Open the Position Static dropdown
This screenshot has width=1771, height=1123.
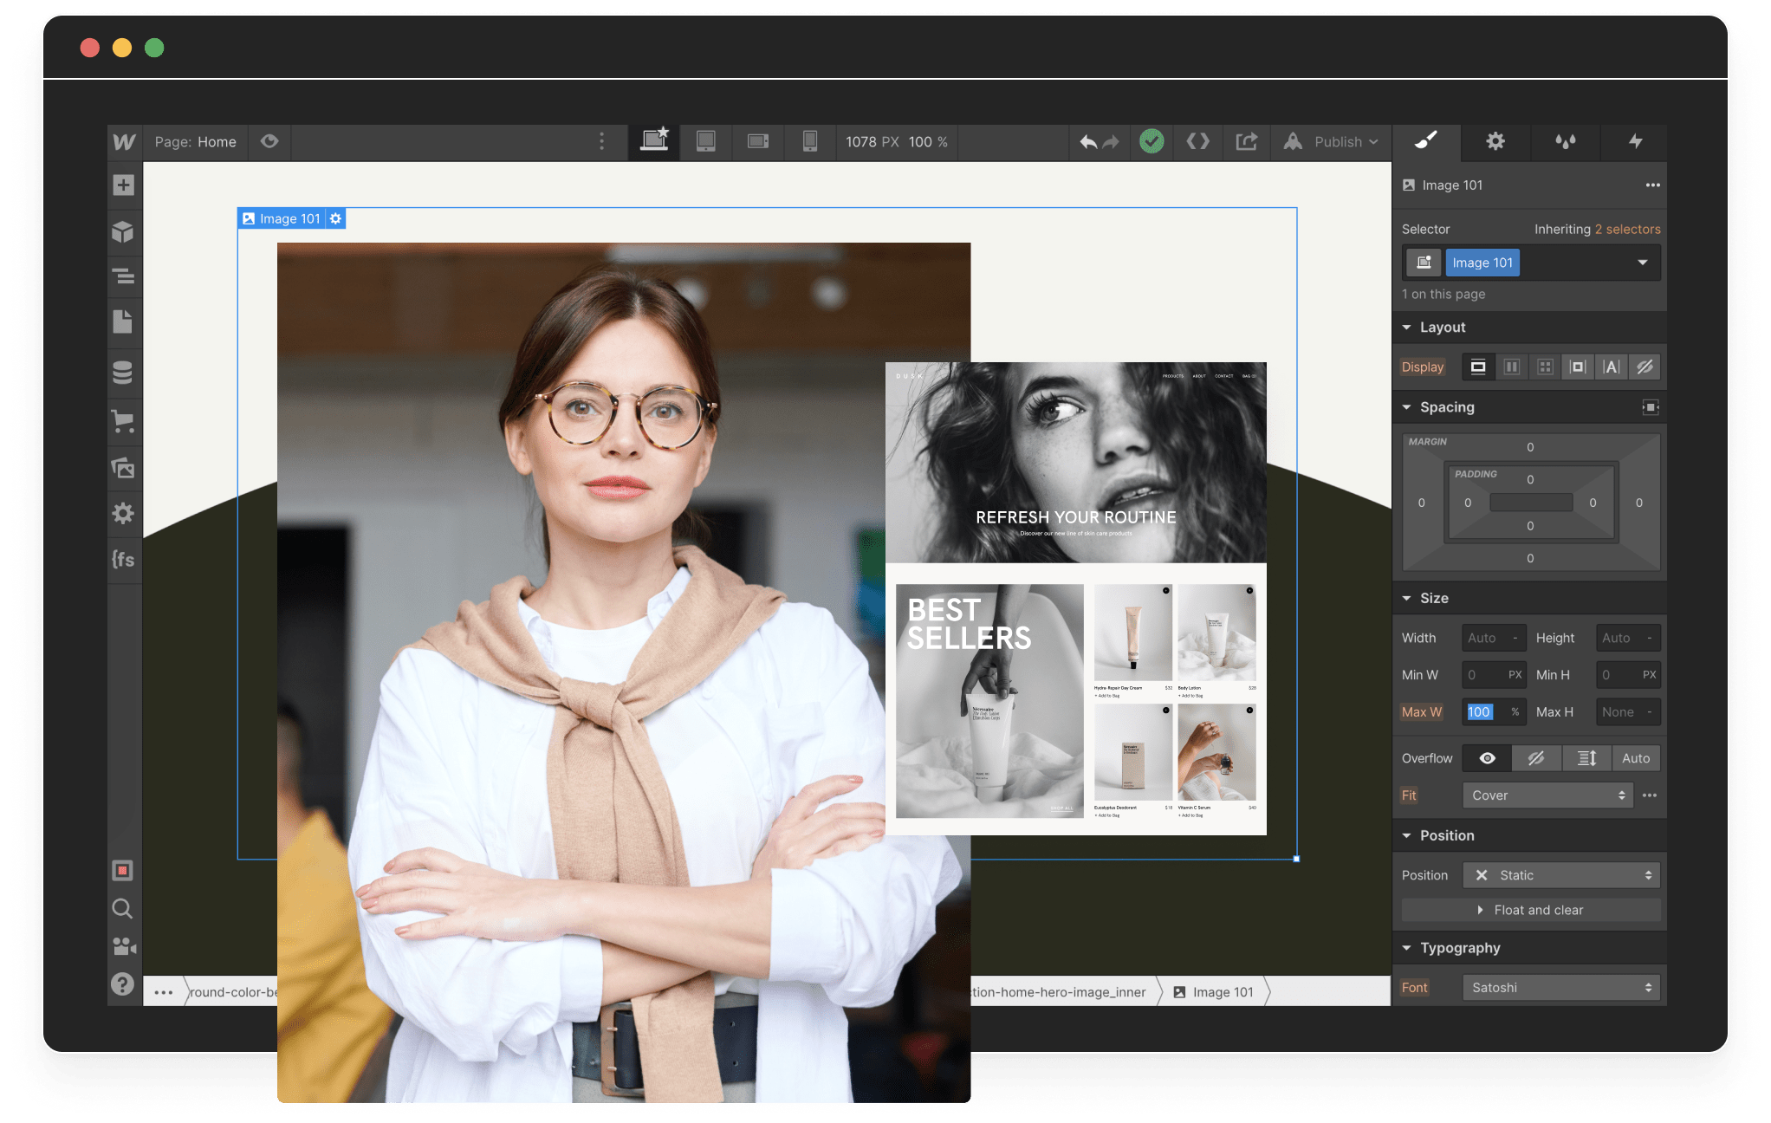[1561, 875]
